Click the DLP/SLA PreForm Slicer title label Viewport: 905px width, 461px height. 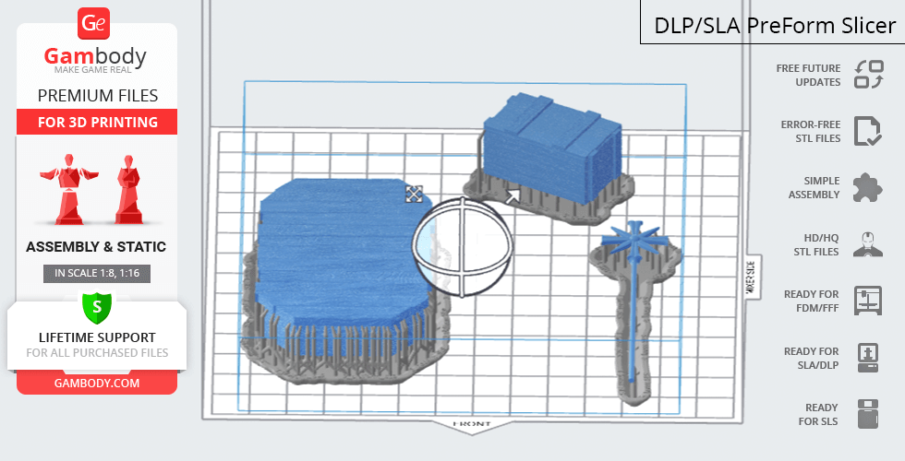774,24
